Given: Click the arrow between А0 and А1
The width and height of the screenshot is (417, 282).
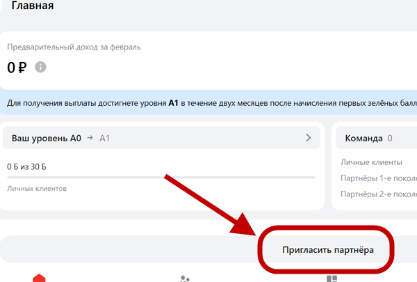Looking at the screenshot, I should click(90, 139).
